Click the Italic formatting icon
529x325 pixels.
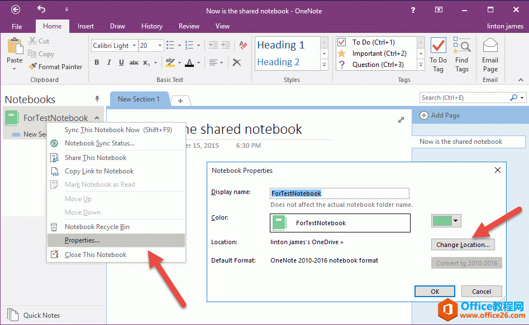[108, 62]
